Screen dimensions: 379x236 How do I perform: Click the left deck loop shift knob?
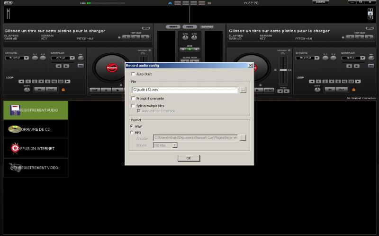coord(27,90)
